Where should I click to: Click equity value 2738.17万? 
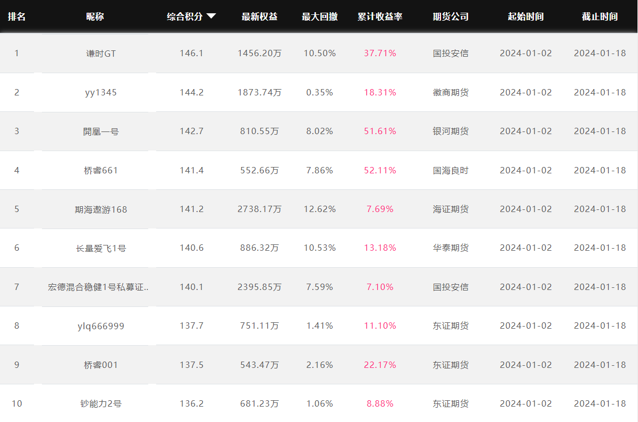coord(260,209)
